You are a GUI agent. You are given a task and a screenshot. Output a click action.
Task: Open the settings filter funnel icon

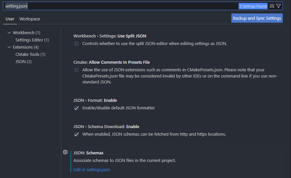(278, 6)
